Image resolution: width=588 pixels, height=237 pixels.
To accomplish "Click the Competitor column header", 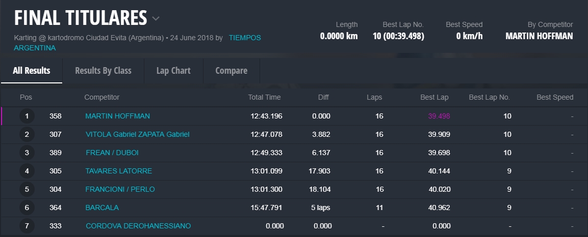I will [x=101, y=97].
